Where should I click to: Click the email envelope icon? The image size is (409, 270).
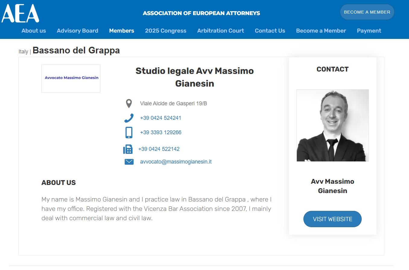coord(129,161)
